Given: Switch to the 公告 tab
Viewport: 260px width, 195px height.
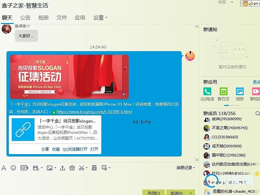Looking at the screenshot, I should click(25, 18).
